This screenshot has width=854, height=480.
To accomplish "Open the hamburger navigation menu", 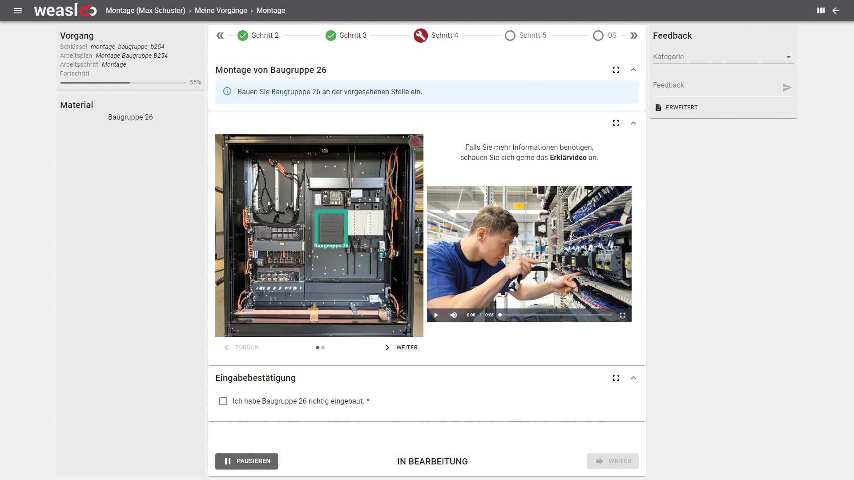I will (x=18, y=10).
